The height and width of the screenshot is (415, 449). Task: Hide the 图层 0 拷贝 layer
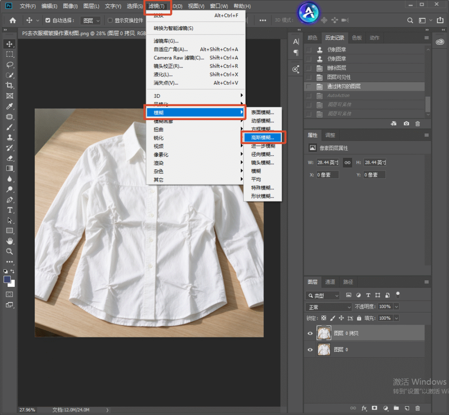(310, 333)
